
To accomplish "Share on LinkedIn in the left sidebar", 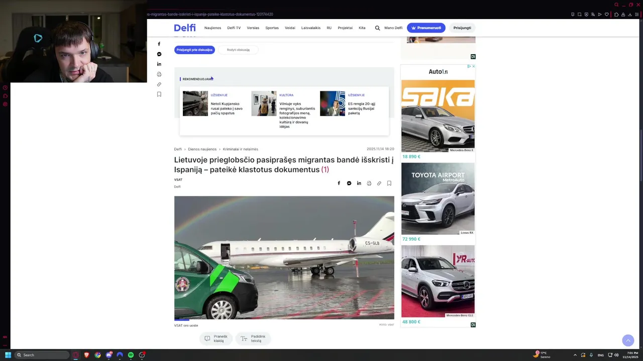I will pos(159,64).
